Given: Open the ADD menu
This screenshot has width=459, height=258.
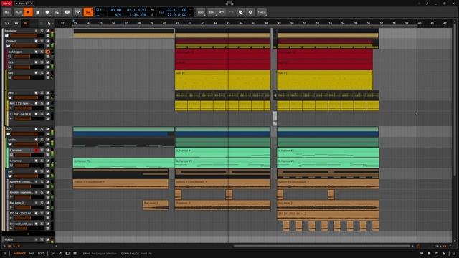Looking at the screenshot, I should (x=201, y=12).
